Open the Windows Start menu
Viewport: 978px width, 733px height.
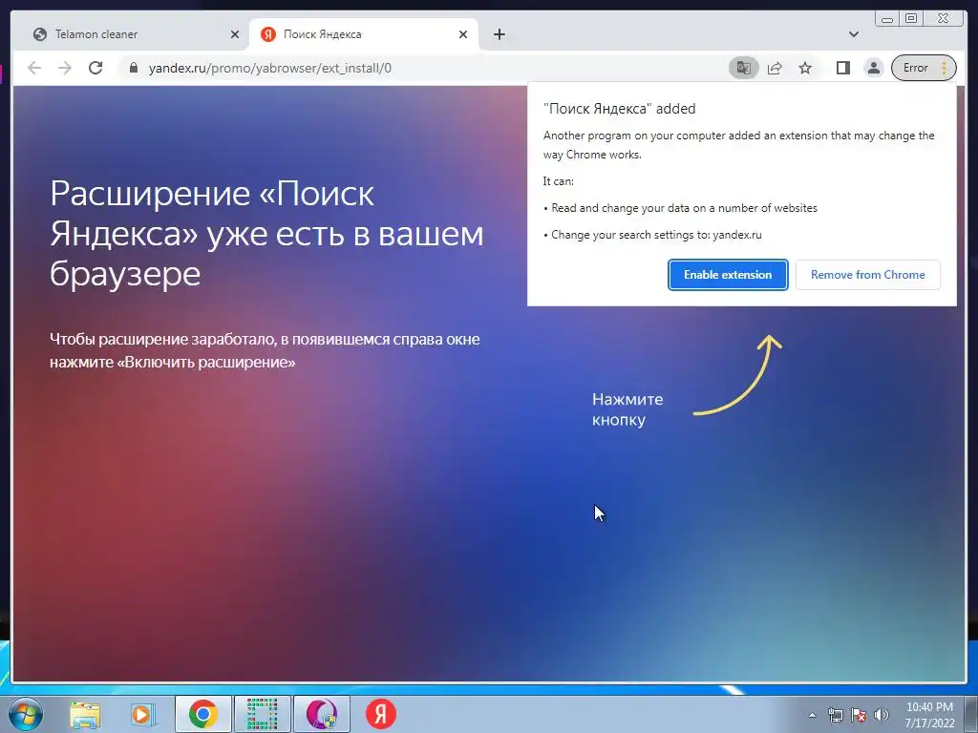26,714
